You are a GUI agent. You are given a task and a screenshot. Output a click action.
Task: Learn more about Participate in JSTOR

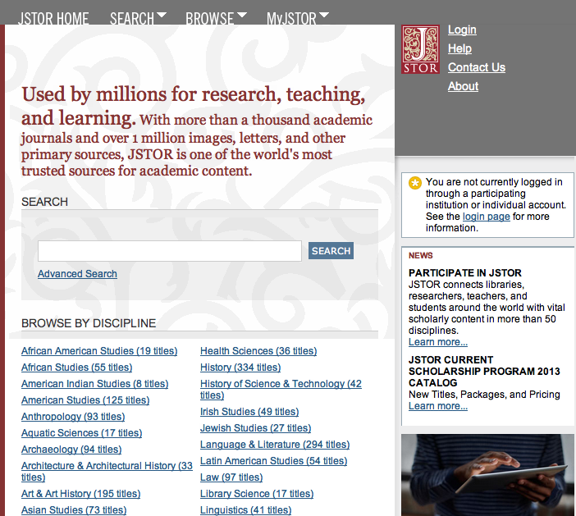[438, 342]
